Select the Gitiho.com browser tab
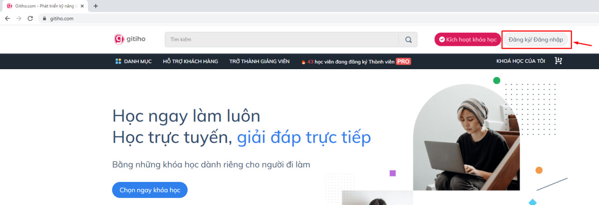The image size is (599, 205). (45, 6)
